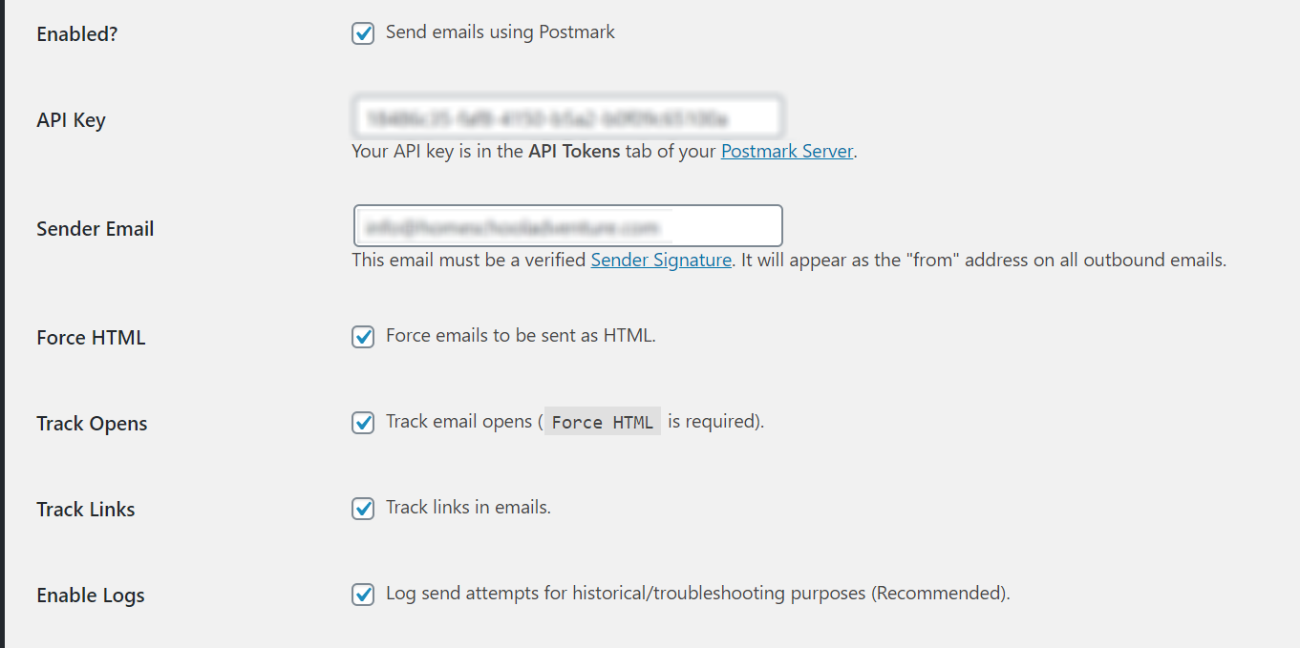Click the "API Key" row heading
The height and width of the screenshot is (648, 1300).
[71, 120]
